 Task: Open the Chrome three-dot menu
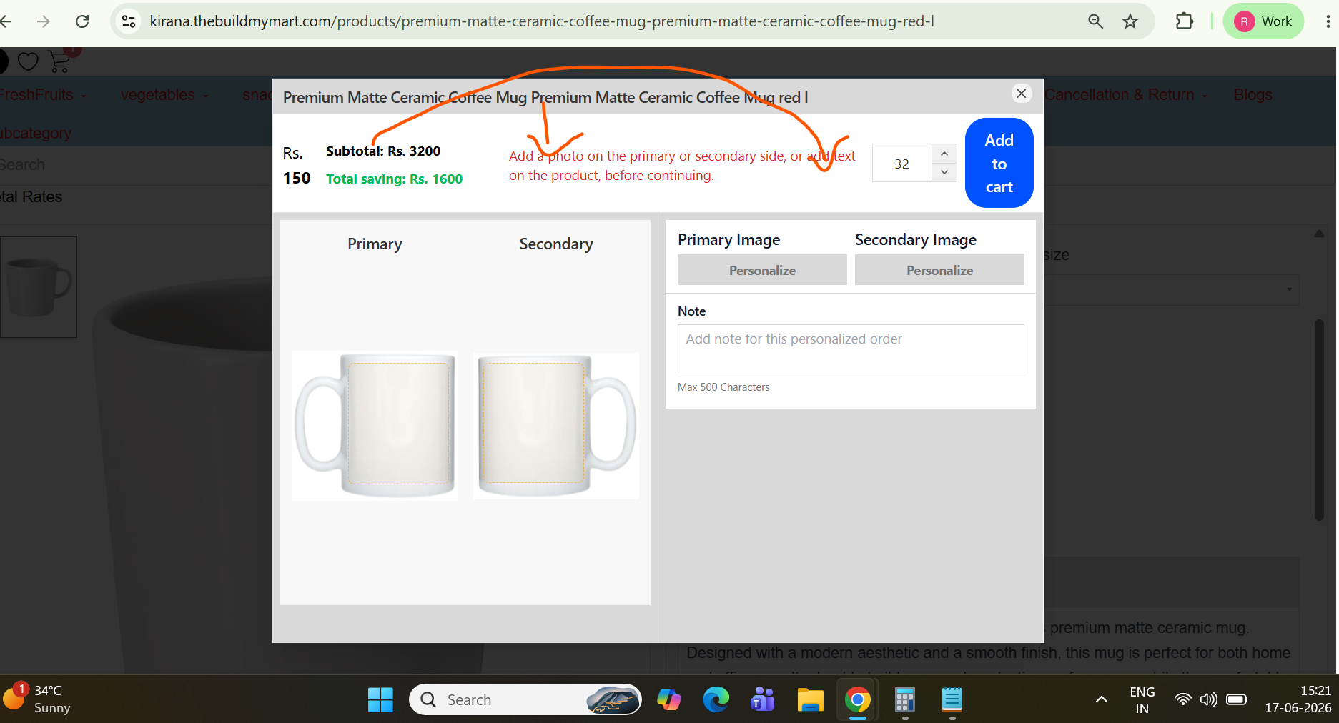pos(1328,21)
